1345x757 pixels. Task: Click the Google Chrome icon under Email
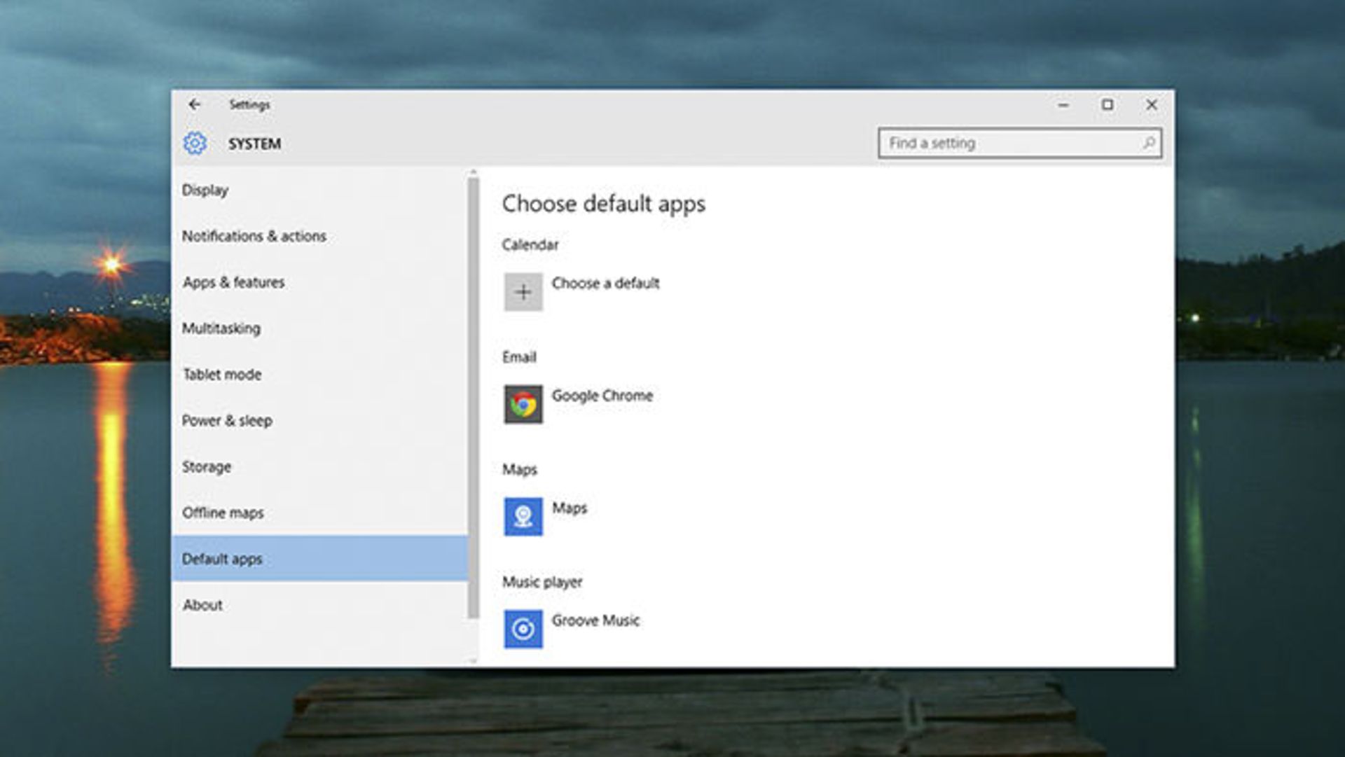coord(523,404)
